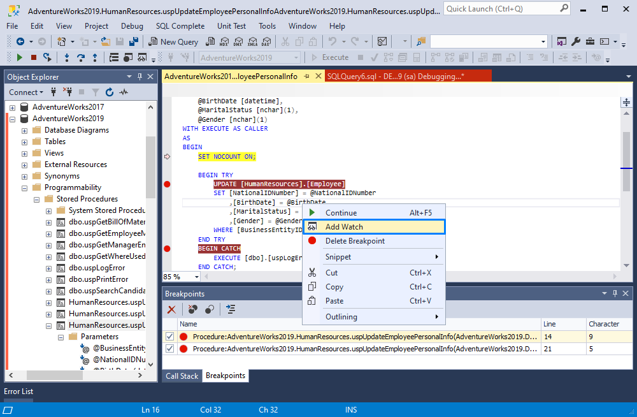Click the MDX query icon
637x417 pixels.
(224, 41)
